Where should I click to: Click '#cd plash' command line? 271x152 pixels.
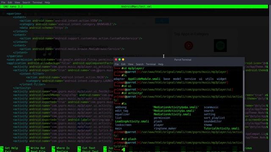click(129, 139)
